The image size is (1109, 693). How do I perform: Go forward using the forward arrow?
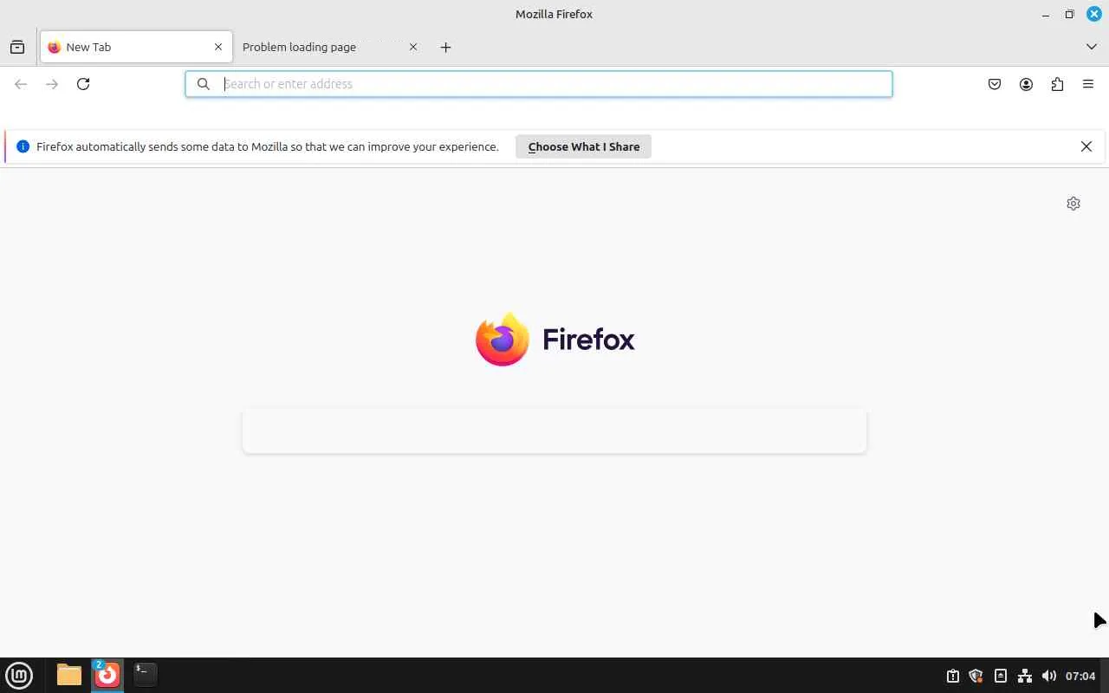coord(52,84)
